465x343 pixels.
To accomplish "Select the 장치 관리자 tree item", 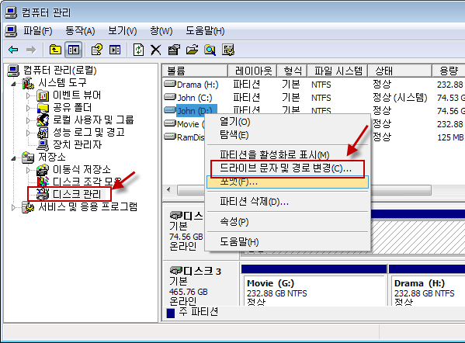I will click(77, 144).
